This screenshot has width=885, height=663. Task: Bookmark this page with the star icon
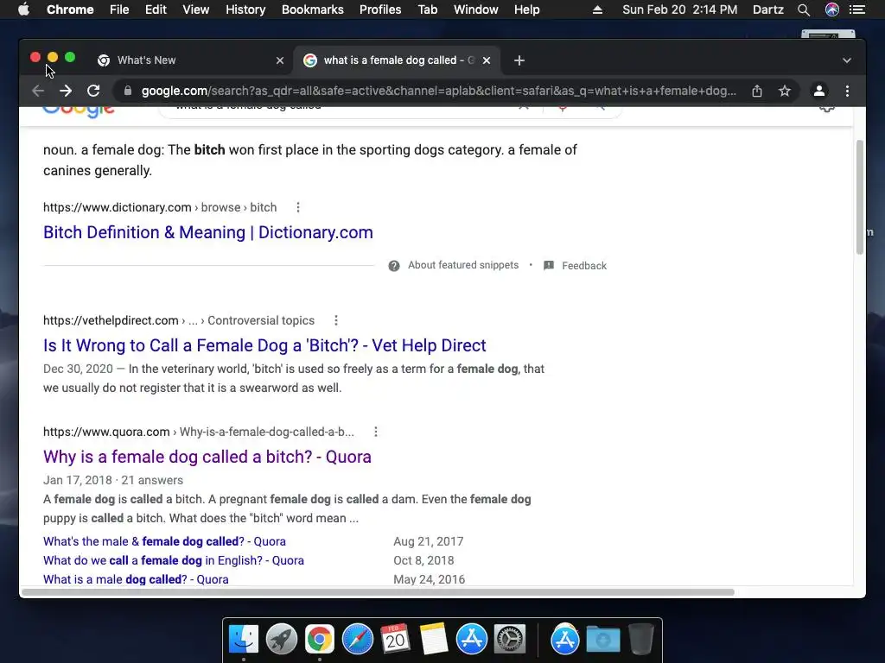pos(785,91)
